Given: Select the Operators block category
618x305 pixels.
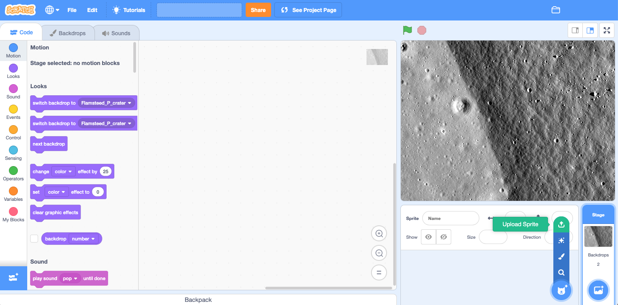Looking at the screenshot, I should (13, 174).
